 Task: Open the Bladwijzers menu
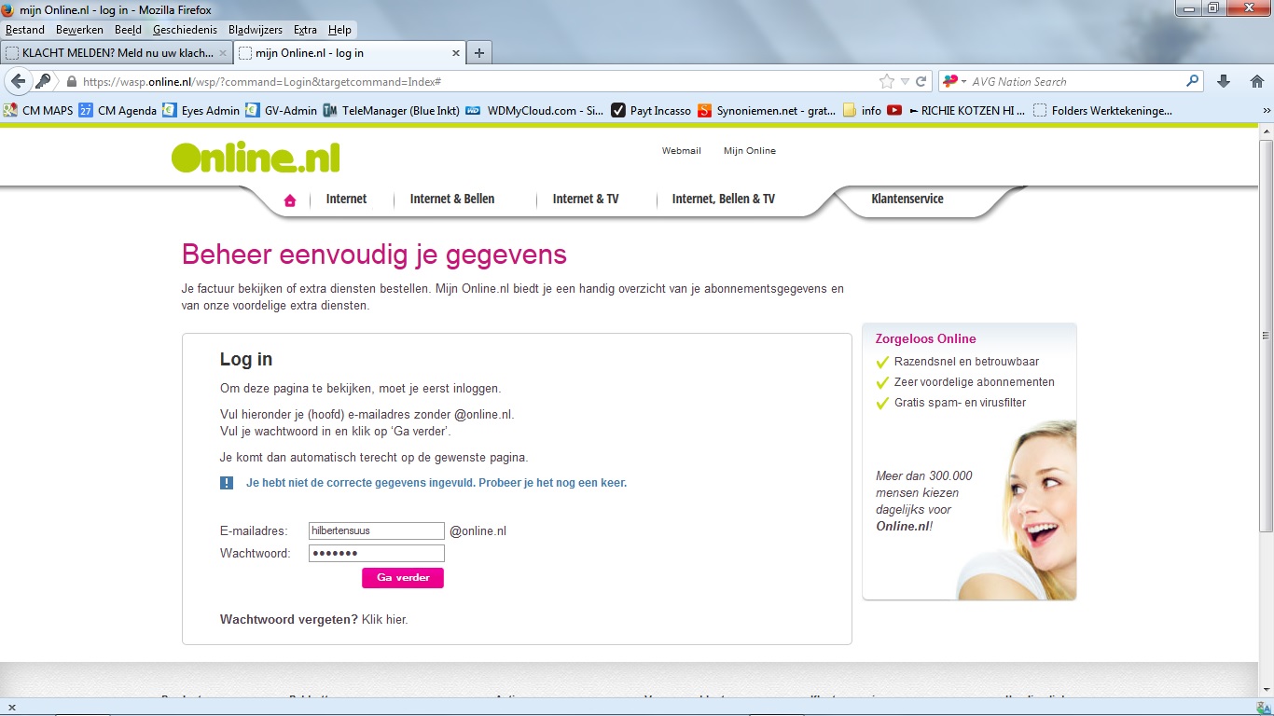pyautogui.click(x=255, y=30)
